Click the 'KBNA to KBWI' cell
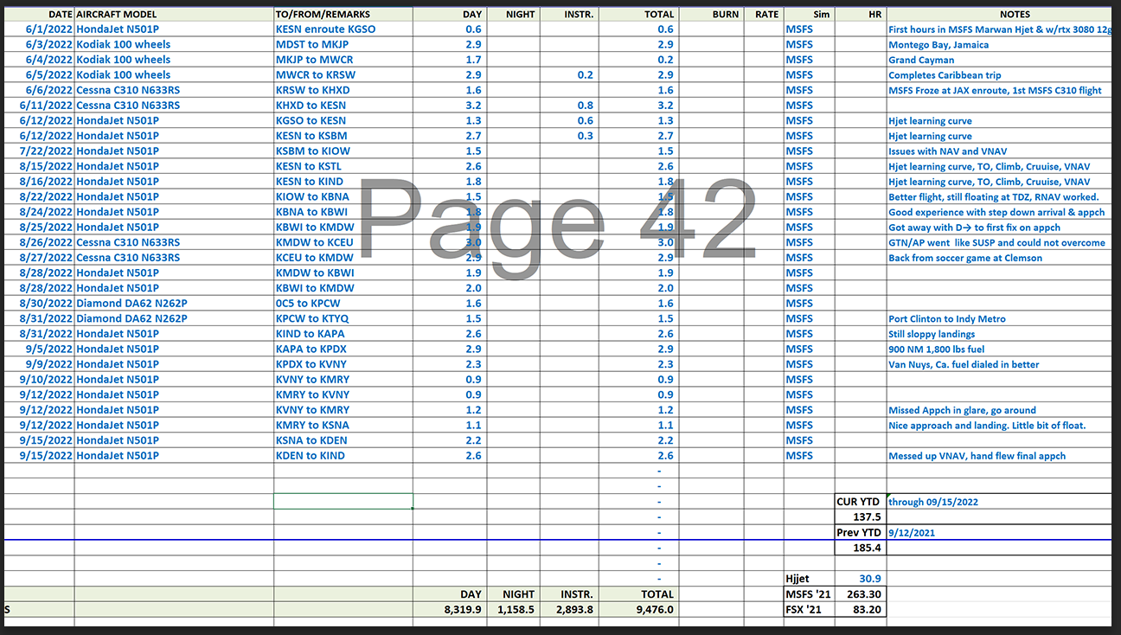 pos(343,212)
